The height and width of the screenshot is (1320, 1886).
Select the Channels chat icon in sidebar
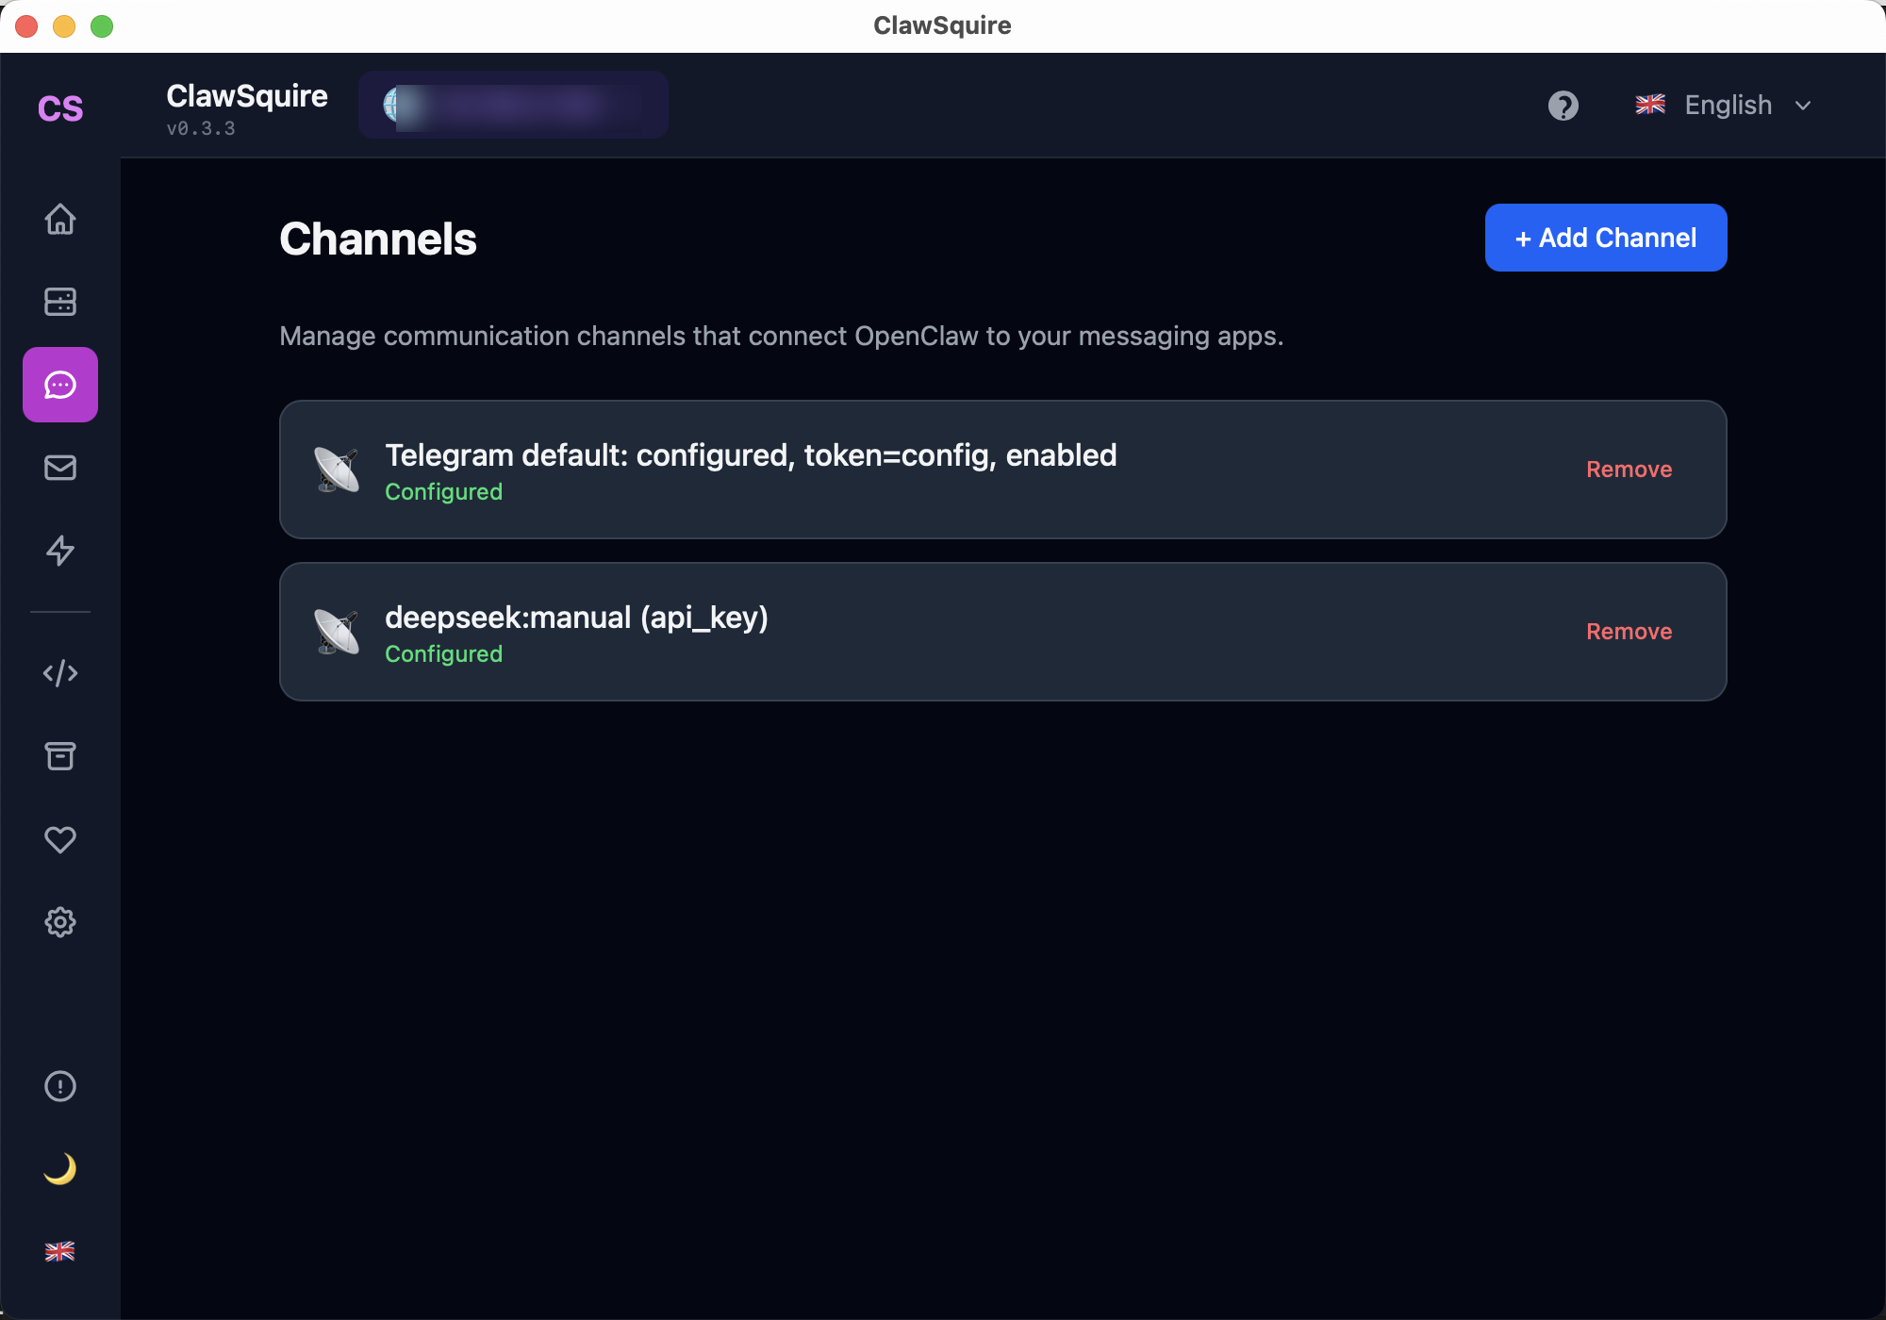click(x=60, y=384)
